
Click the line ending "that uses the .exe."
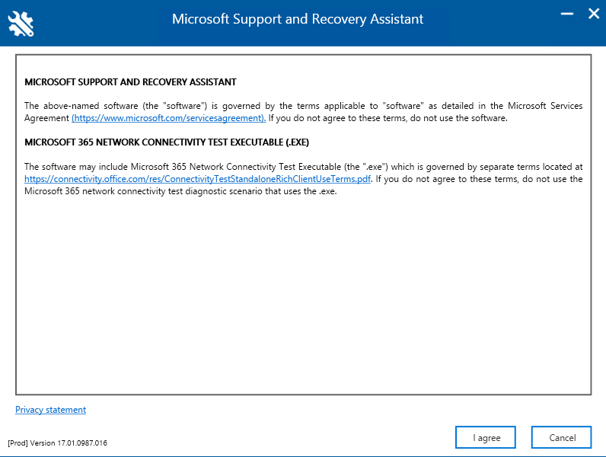pyautogui.click(x=180, y=191)
